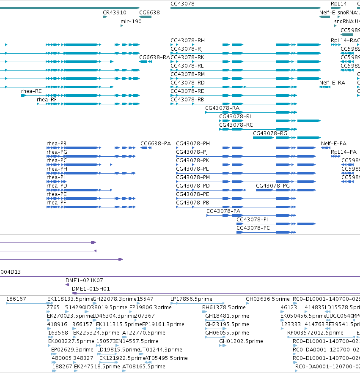Viewport: 360px width, 373px height.
Task: Select the RpL14 gene feature
Action: tap(336, 8)
